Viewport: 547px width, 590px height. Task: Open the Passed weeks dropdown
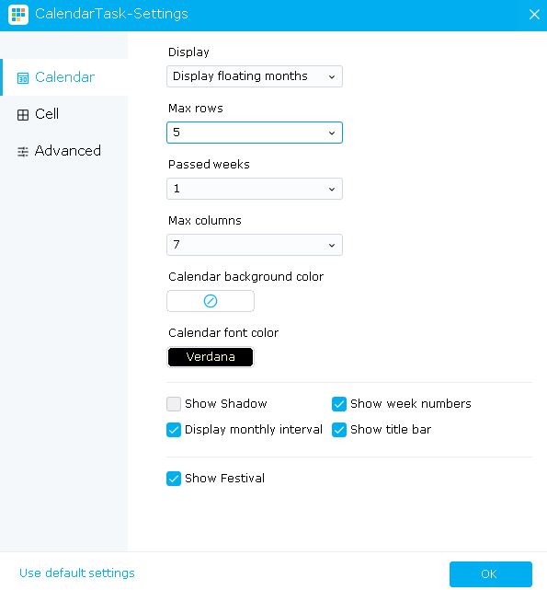coord(255,189)
